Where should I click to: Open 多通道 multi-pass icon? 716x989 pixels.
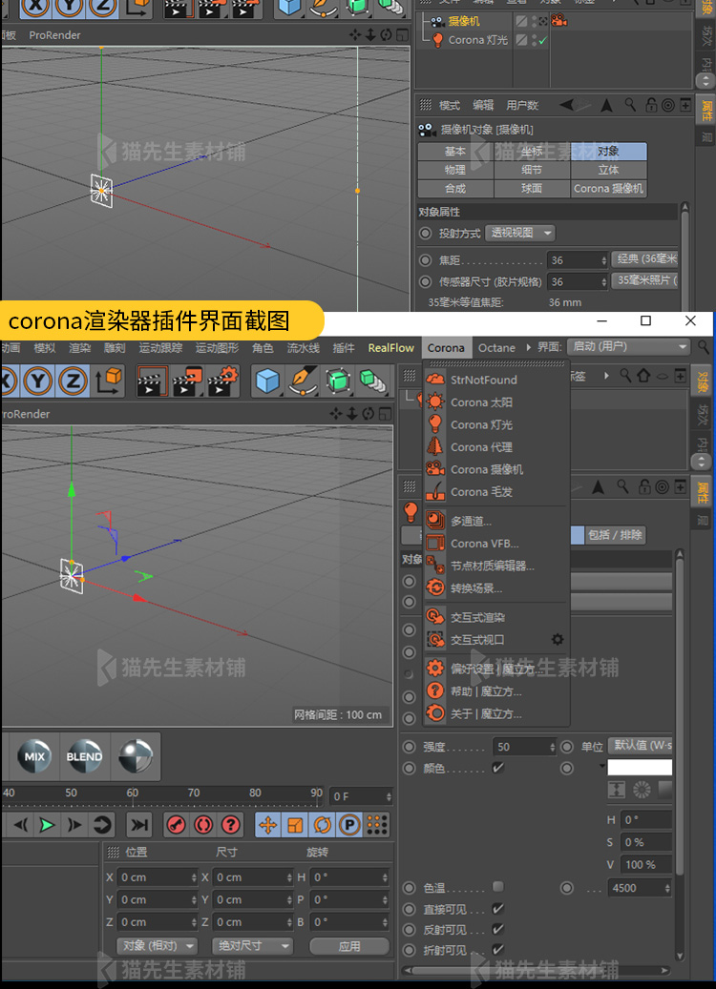click(435, 521)
